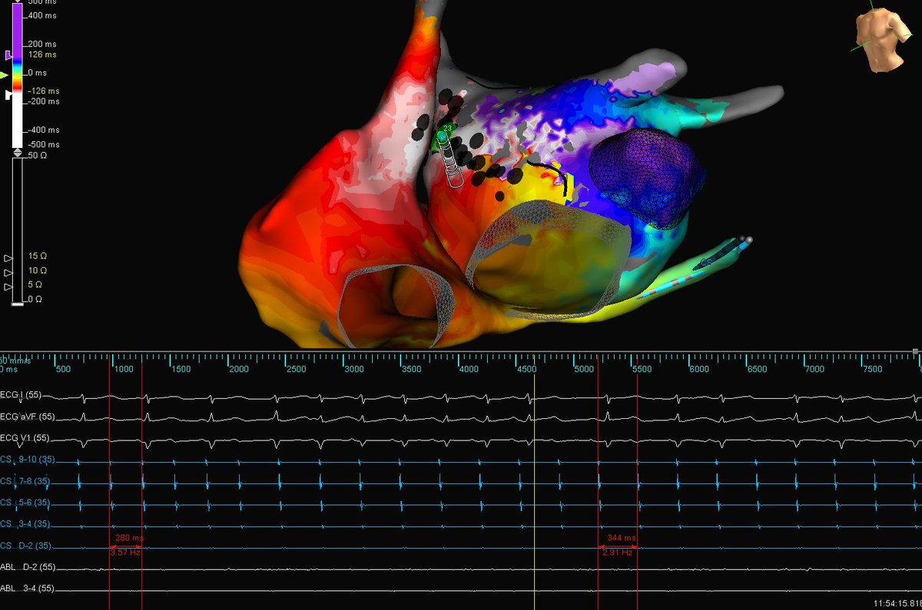Select the 10 Ω impedance marker triangle
Viewport: 922px width, 610px height.
8,272
